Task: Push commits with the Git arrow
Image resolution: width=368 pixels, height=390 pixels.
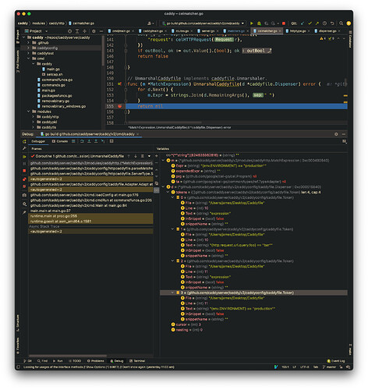Action: coord(317,23)
